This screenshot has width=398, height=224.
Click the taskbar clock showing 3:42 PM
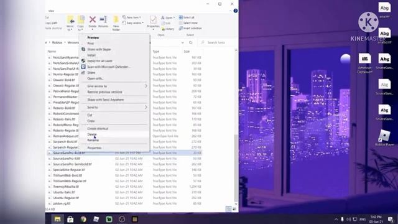pyautogui.click(x=376, y=219)
